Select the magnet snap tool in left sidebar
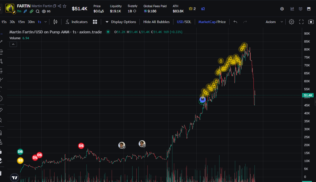This screenshot has width=316, height=182. (x=1, y=133)
